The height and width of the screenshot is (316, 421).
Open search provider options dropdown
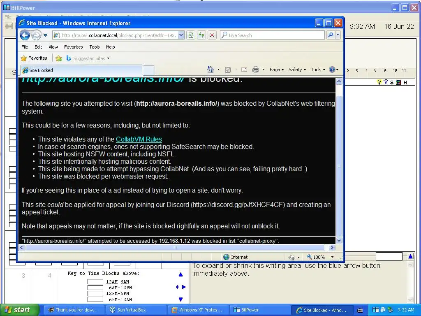click(338, 35)
